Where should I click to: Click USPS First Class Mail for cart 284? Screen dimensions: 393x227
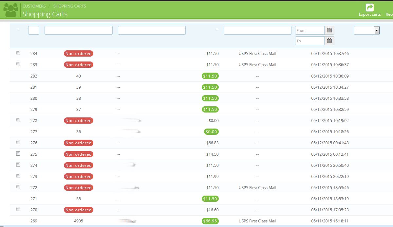[x=257, y=54]
